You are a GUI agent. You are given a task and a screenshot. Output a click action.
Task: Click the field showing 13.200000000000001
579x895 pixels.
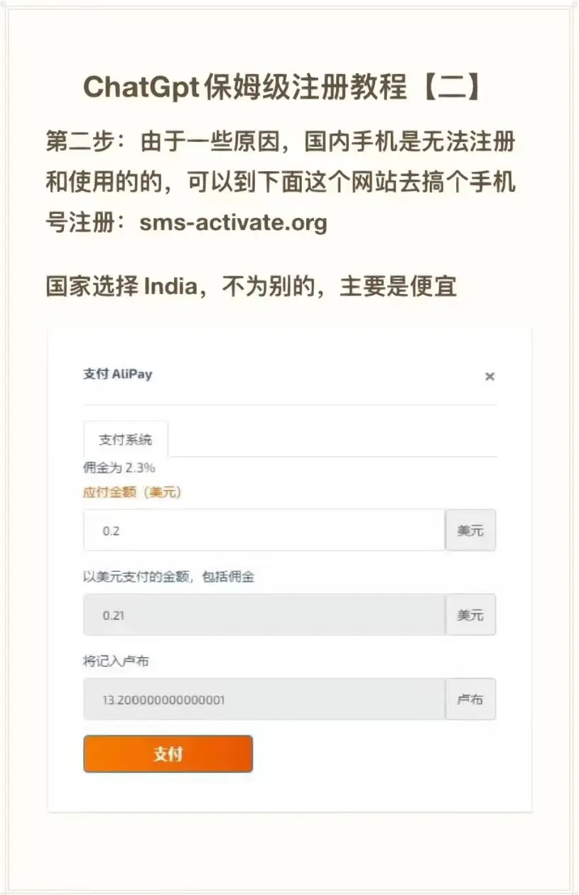point(264,699)
